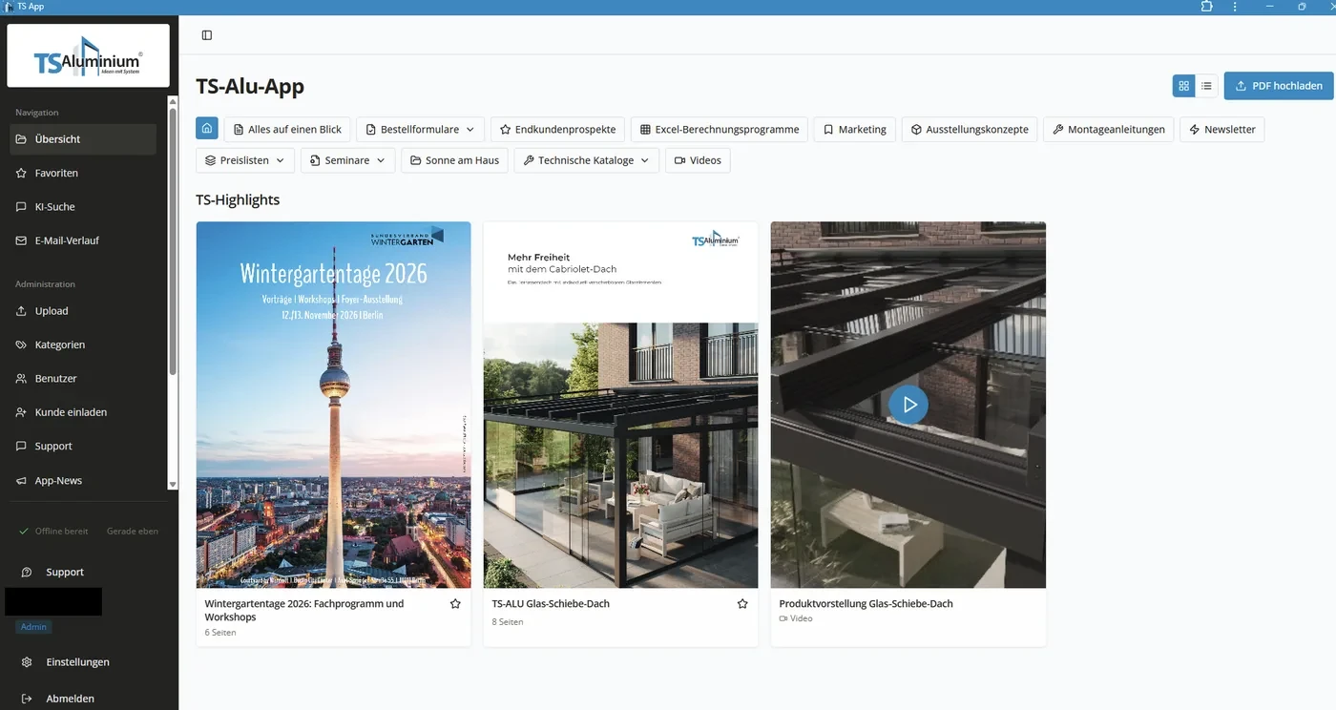Show Excel-Berechnungsprogramme category
1336x710 pixels.
[720, 129]
